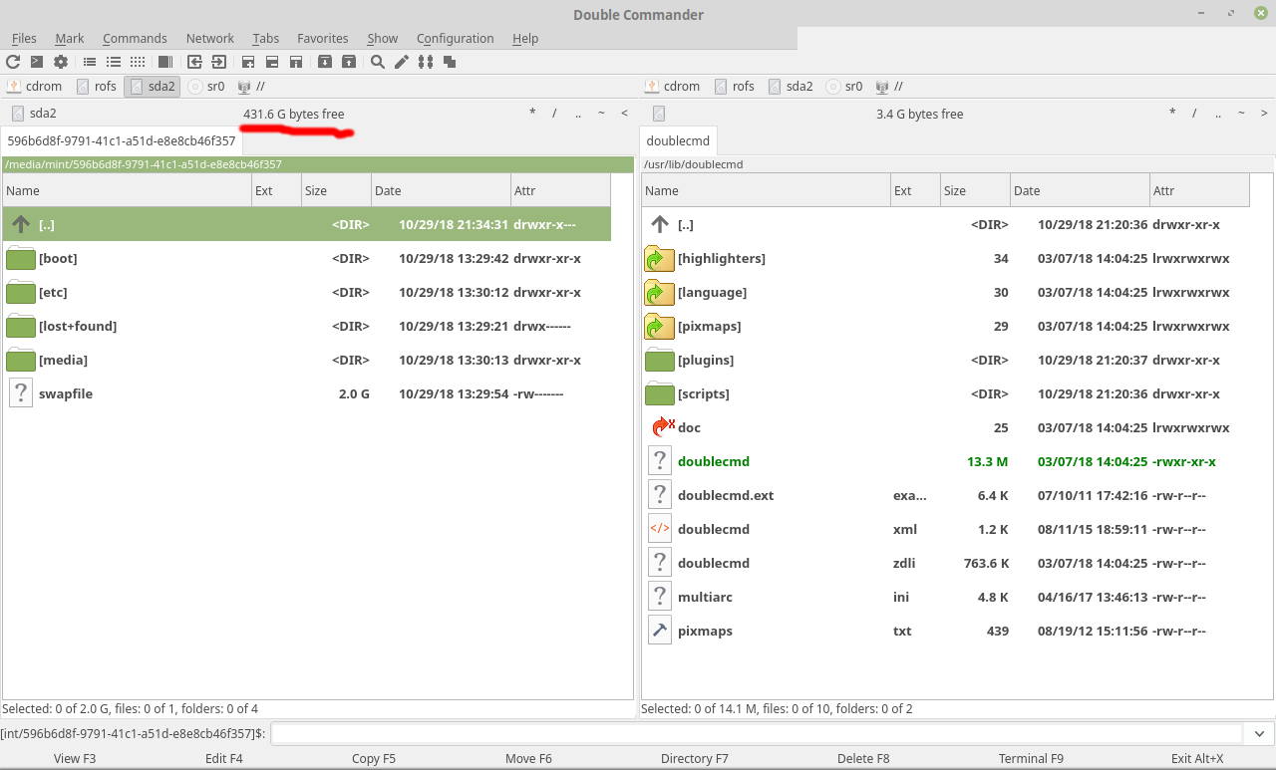Click the Directory F7 button
The height and width of the screenshot is (770, 1276).
[695, 758]
